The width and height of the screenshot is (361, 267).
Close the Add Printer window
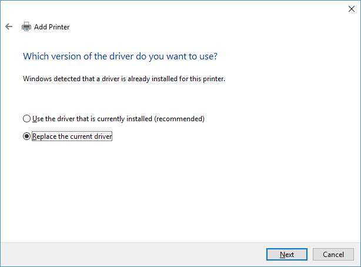[x=351, y=8]
